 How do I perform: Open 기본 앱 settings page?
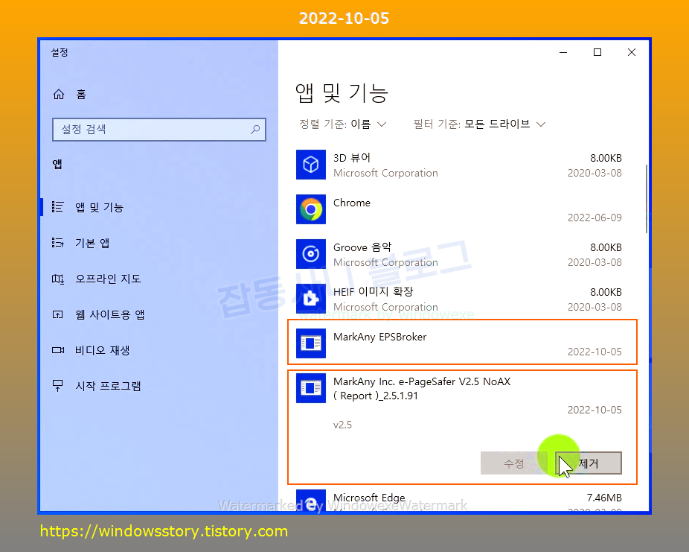[x=92, y=243]
